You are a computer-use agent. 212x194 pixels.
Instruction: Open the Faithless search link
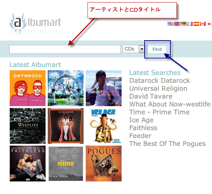tap(143, 128)
